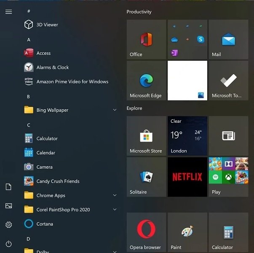Click the A letter header
Screen dimensions: 254x253
pos(29,40)
